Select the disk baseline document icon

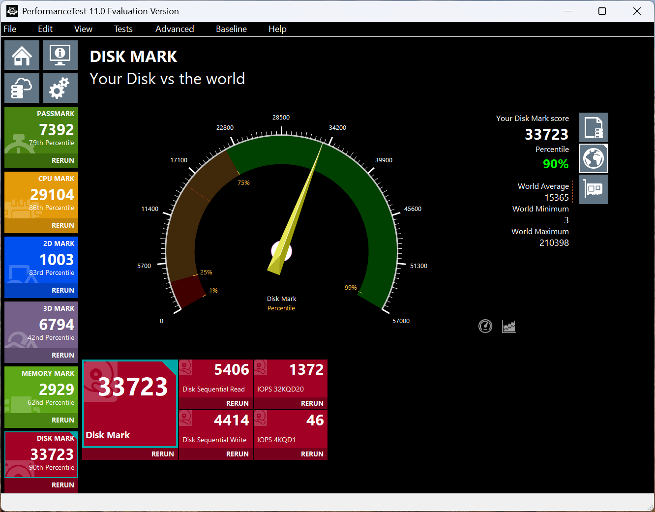[x=594, y=127]
